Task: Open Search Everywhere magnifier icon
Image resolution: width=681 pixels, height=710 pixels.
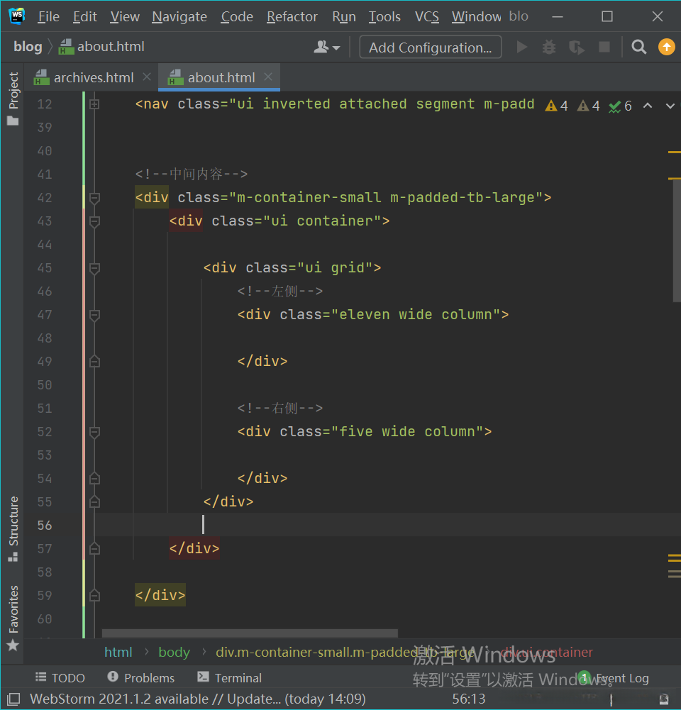Action: [639, 48]
